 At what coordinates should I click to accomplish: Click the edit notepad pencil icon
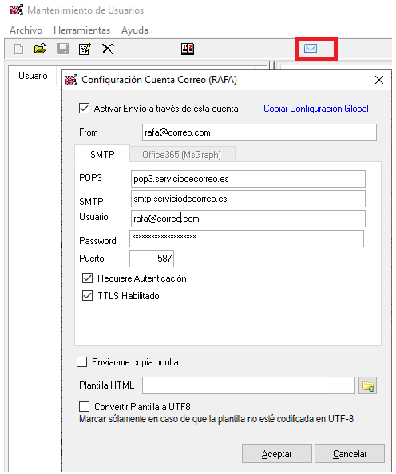click(85, 49)
